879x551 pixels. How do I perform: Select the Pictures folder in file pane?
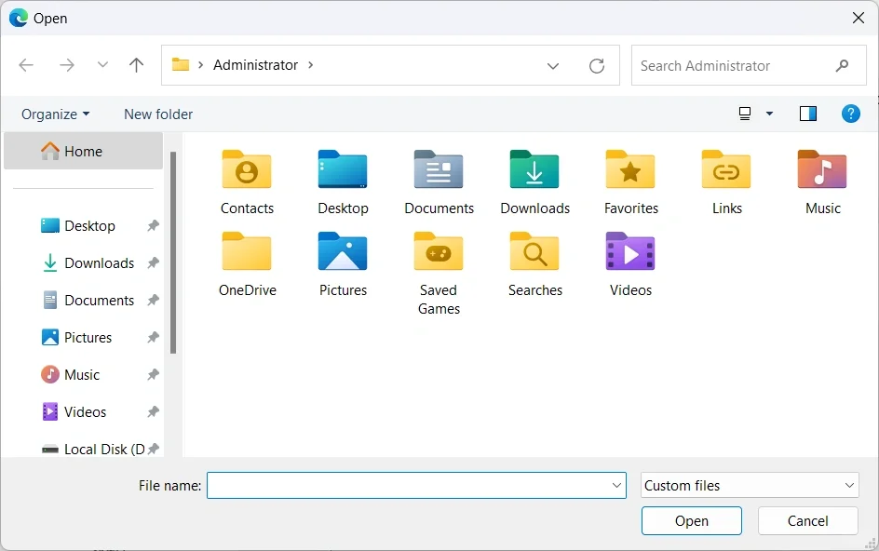tap(343, 251)
